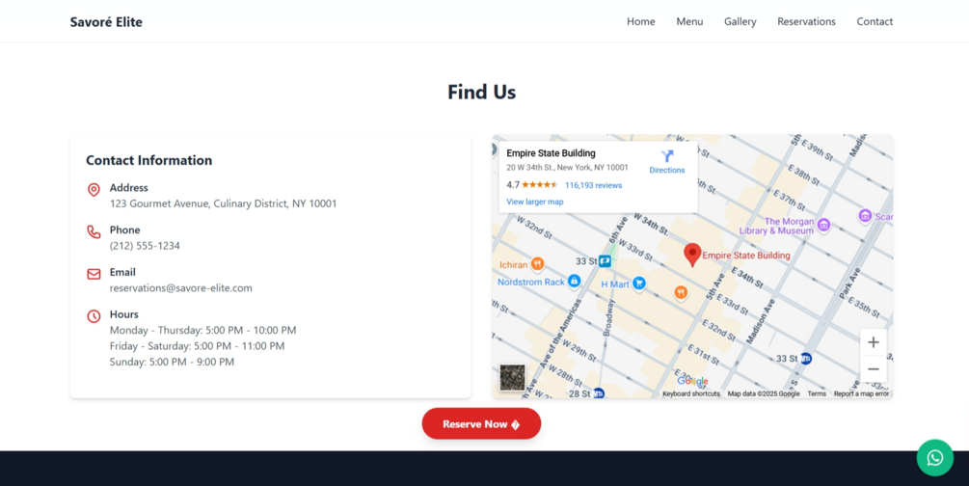Zoom out the map with minus button

[874, 369]
